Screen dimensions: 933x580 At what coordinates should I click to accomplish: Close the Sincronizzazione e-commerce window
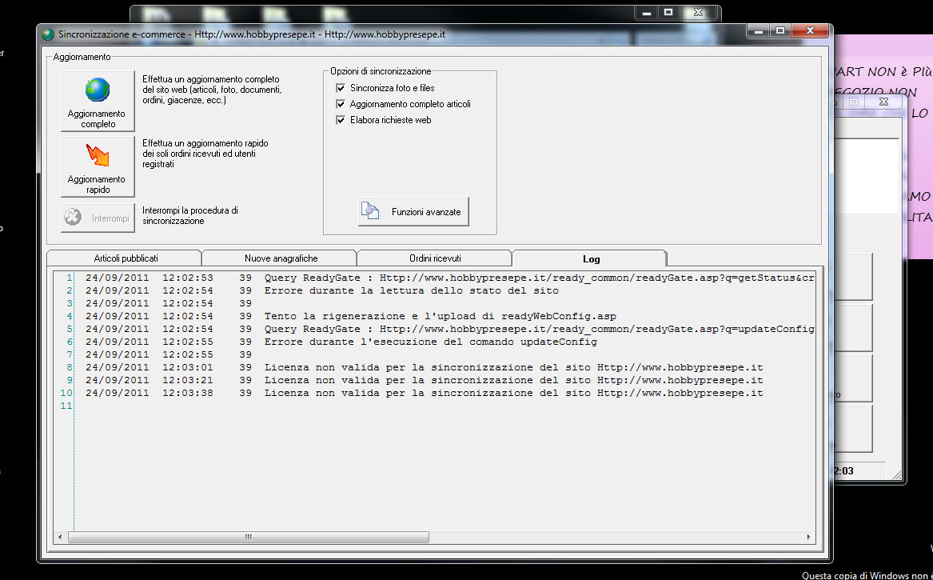pyautogui.click(x=810, y=31)
